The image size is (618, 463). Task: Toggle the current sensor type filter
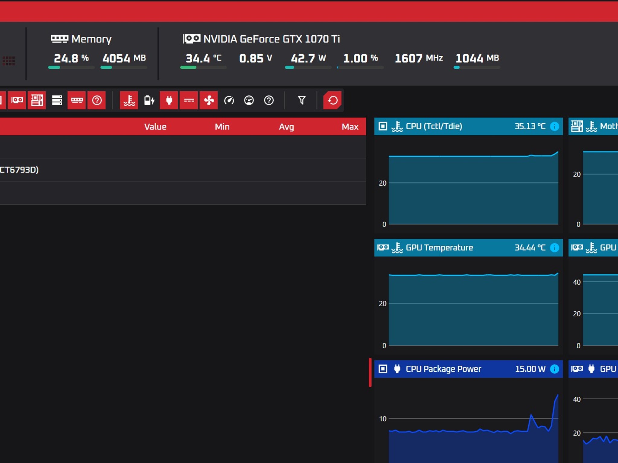(189, 100)
